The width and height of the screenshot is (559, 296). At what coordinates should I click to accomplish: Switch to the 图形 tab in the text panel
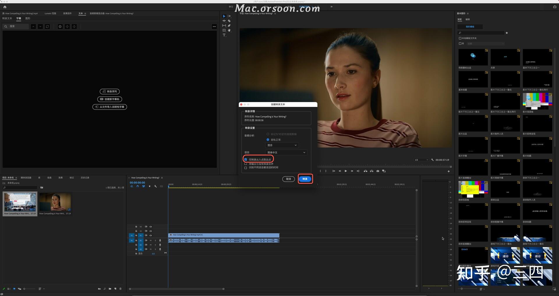tap(28, 18)
